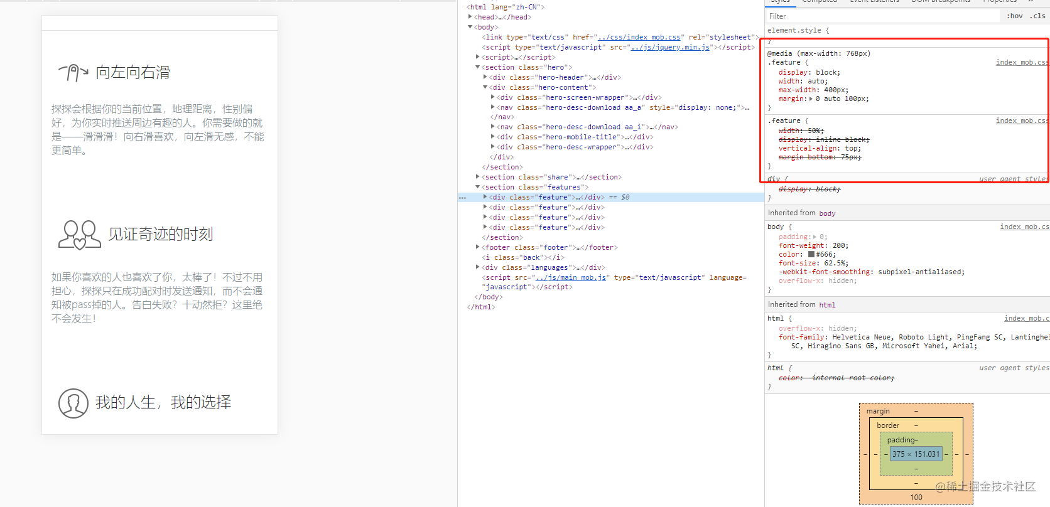Click the border label in box model diagram
This screenshot has width=1050, height=507.
(888, 425)
